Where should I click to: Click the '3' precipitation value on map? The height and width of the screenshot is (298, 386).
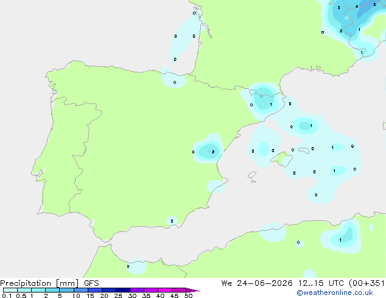[x=339, y=8]
